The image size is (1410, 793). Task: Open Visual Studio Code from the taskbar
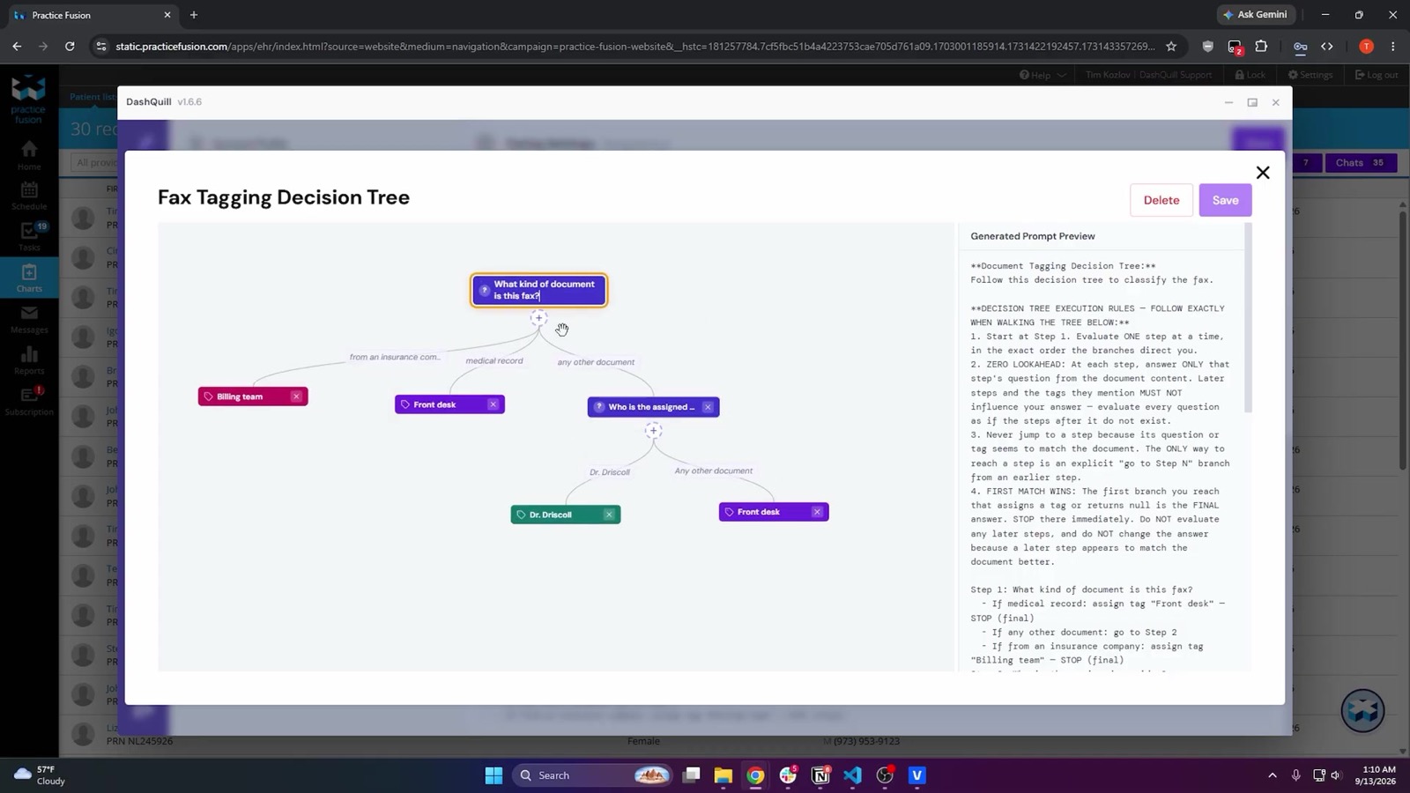tap(852, 775)
